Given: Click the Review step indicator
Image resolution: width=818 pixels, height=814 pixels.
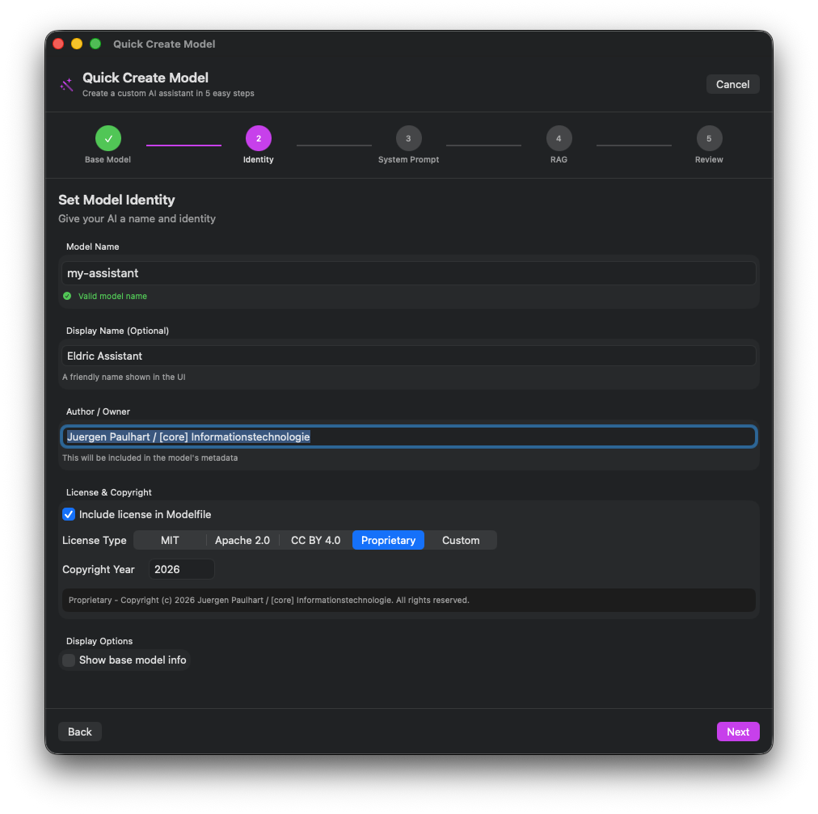Looking at the screenshot, I should click(709, 138).
